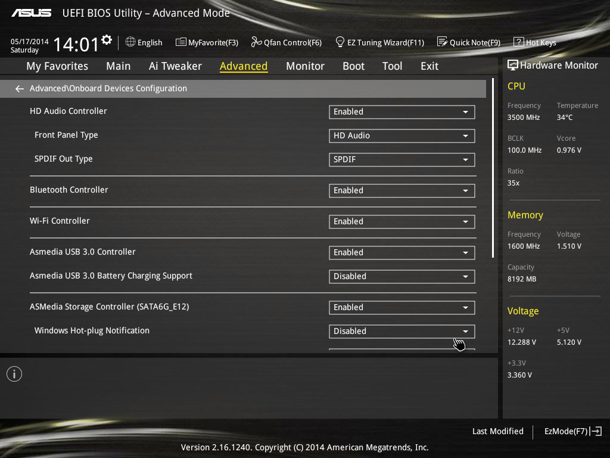Click the 05/17/2014 date text
The width and height of the screenshot is (610, 458).
[30, 41]
